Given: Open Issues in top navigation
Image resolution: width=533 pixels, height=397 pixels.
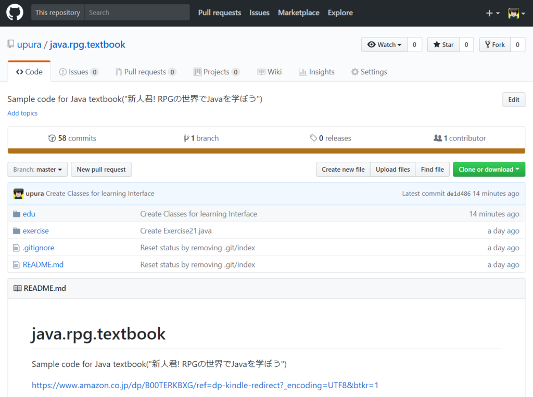Looking at the screenshot, I should coord(259,12).
